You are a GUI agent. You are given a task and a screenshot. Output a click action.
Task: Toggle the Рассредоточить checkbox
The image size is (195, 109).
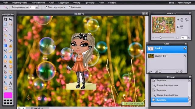pos(46,7)
